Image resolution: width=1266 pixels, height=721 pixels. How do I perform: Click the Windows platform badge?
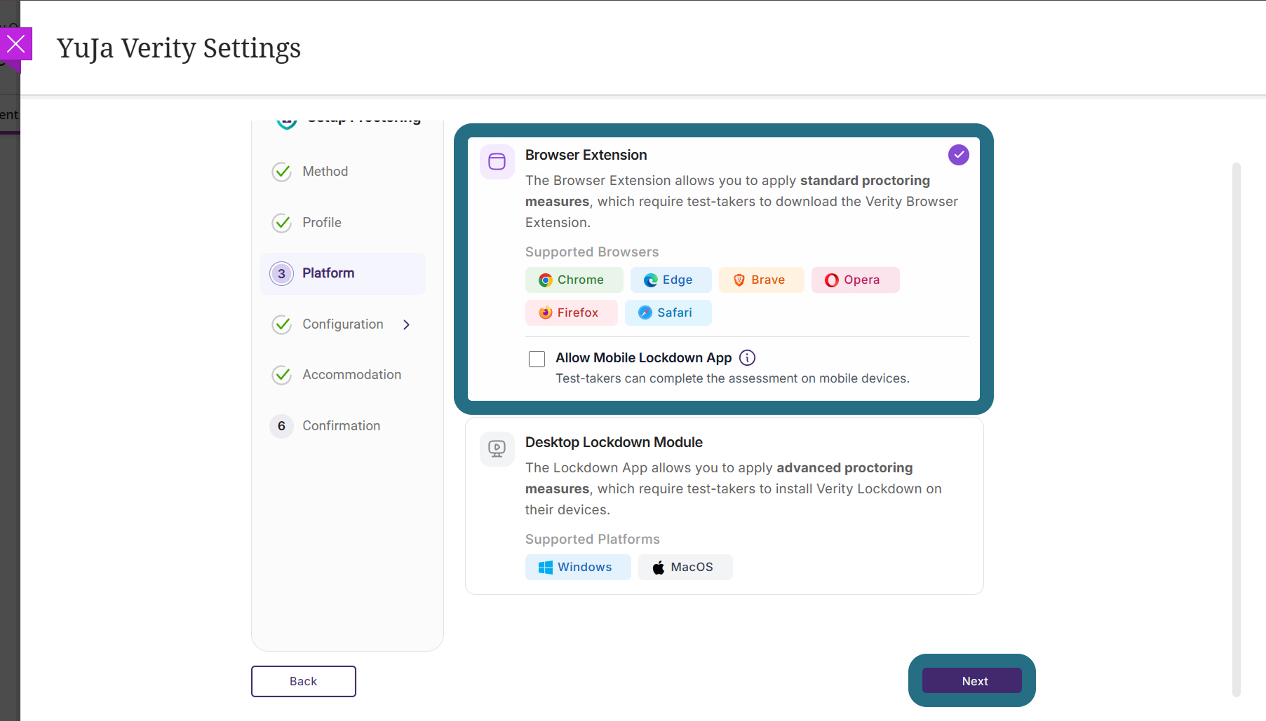(x=578, y=567)
